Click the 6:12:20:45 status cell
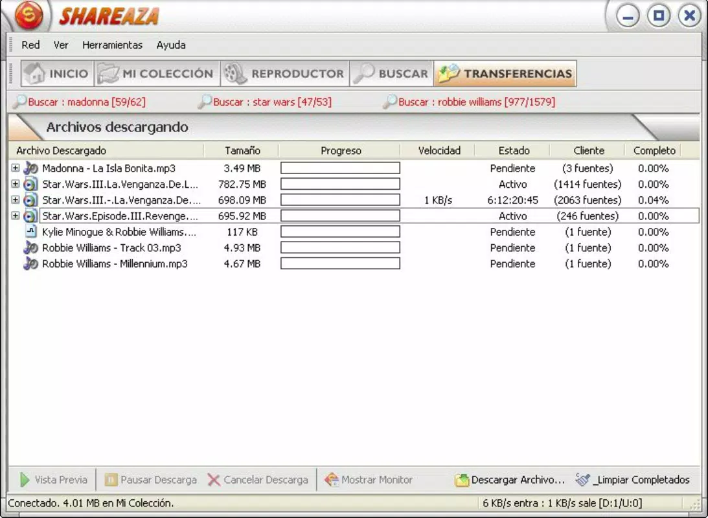 512,200
